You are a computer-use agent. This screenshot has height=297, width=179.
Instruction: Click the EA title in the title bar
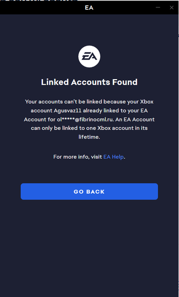(x=89, y=8)
